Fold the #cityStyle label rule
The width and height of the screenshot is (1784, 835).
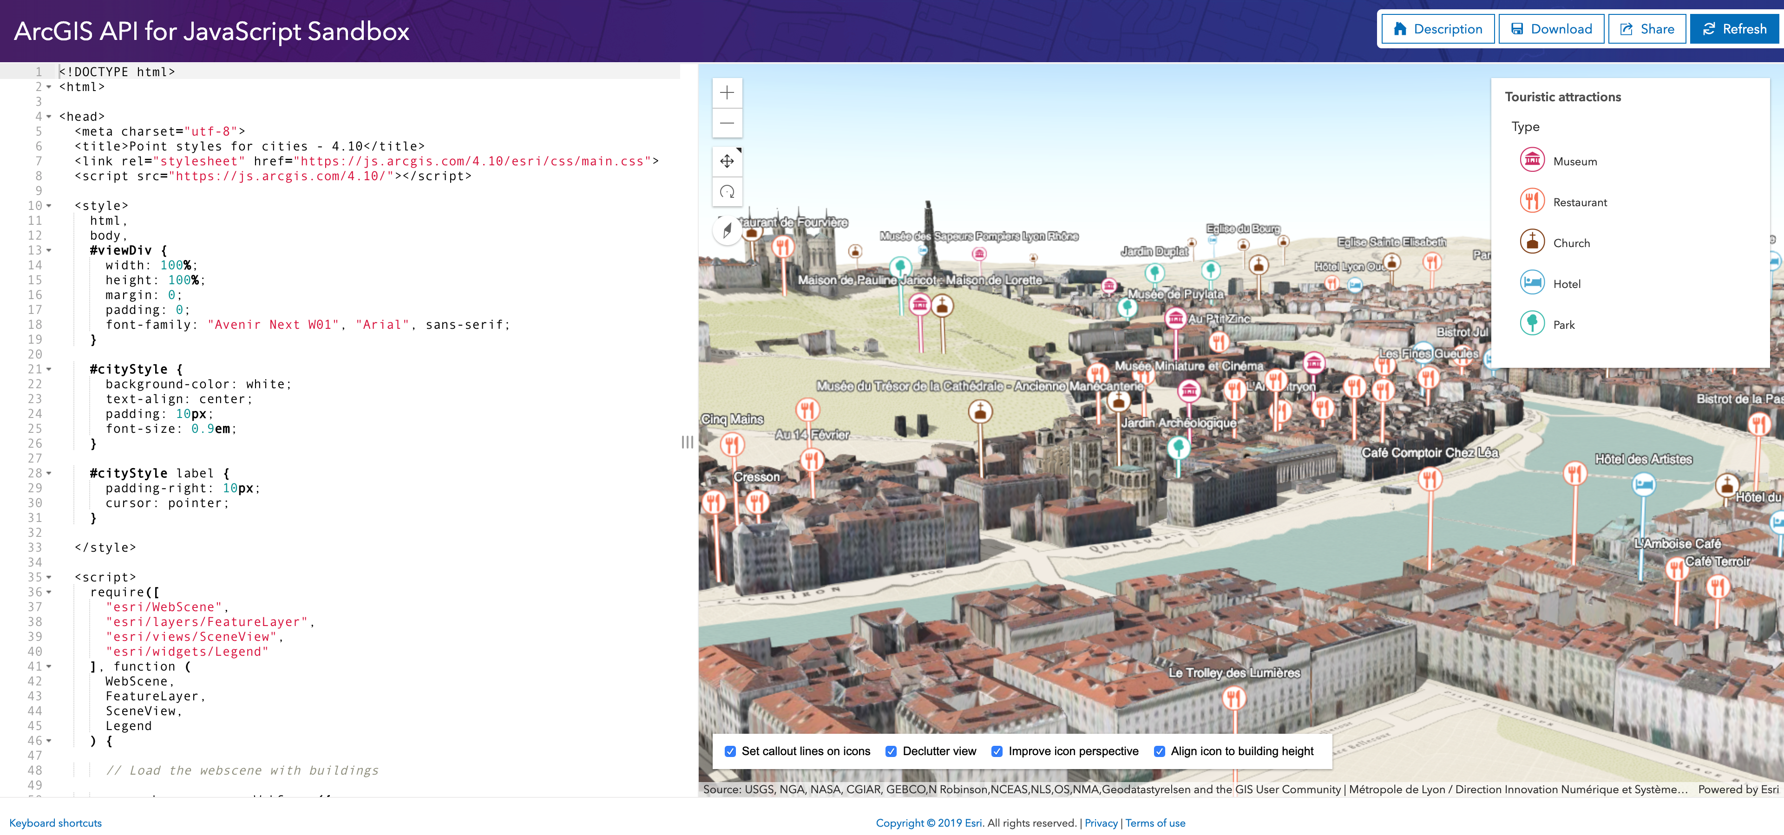pyautogui.click(x=49, y=474)
